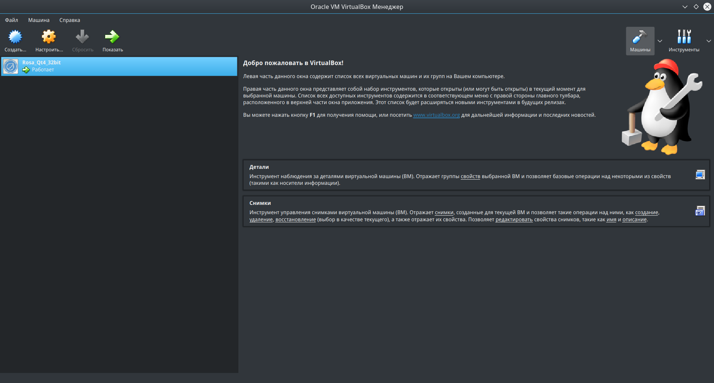This screenshot has width=714, height=383.
Task: Open the Детали tool via its monitor icon
Action: pos(700,174)
